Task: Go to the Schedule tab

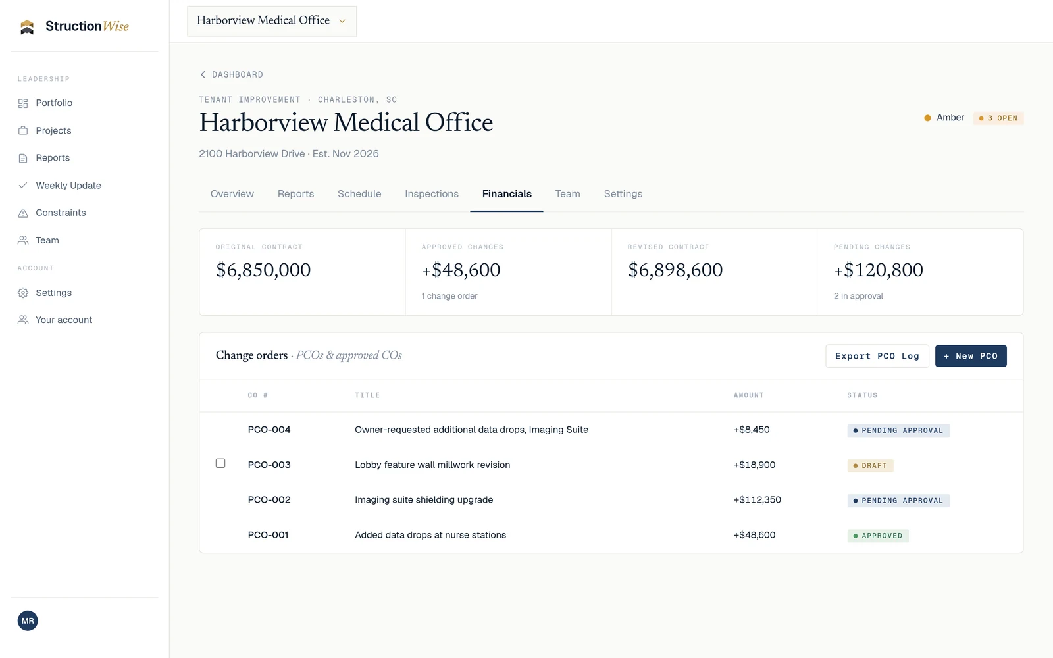Action: [359, 194]
